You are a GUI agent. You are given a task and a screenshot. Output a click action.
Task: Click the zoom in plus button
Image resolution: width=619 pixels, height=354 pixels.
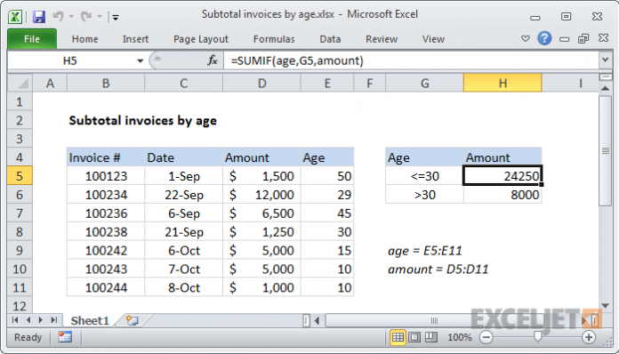pos(588,337)
